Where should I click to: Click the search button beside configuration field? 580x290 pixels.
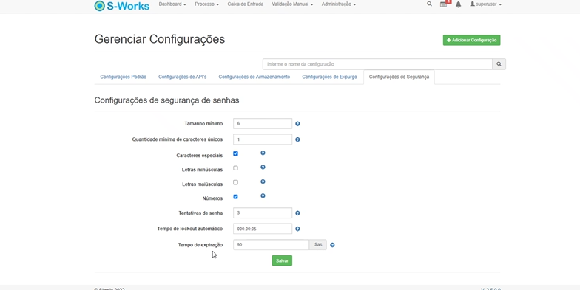coord(499,64)
